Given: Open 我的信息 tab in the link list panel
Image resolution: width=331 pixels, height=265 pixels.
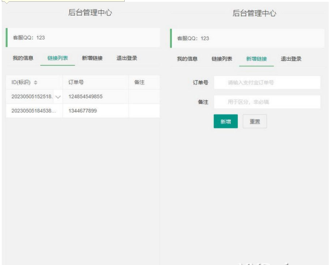Looking at the screenshot, I should pyautogui.click(x=23, y=58).
